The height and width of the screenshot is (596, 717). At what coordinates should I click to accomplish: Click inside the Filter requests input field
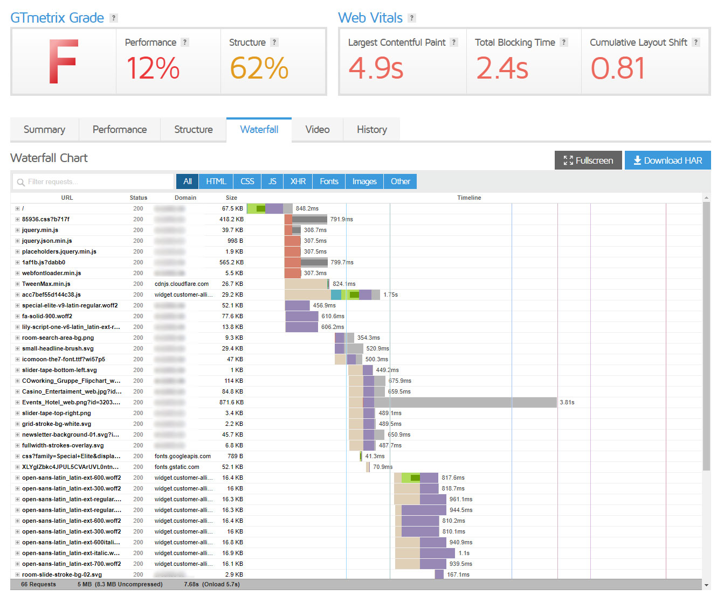[92, 181]
